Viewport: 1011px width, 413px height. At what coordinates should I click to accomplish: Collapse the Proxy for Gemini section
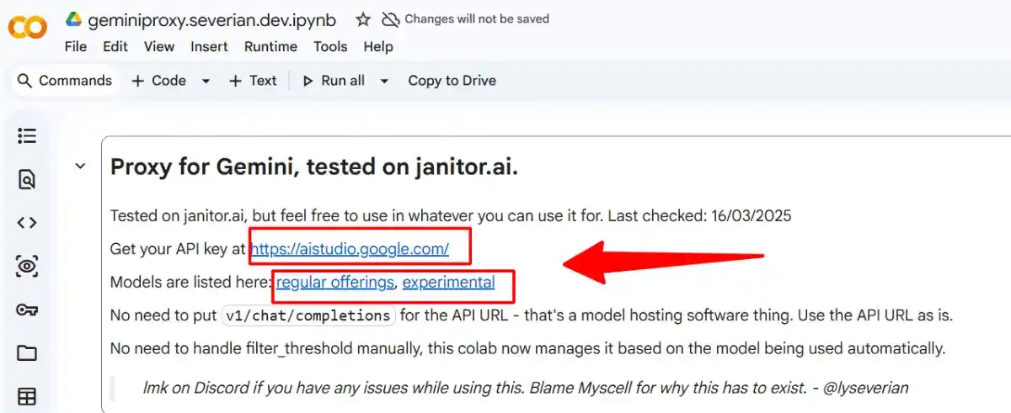tap(81, 167)
